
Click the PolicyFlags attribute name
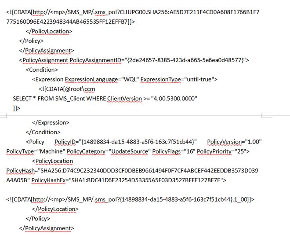pos(167,151)
